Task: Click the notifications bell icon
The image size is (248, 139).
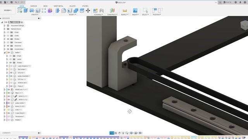Action: click(x=240, y=2)
